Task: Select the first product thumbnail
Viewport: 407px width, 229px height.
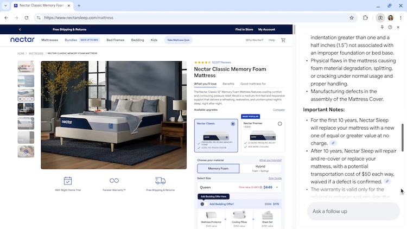Action: (26, 67)
